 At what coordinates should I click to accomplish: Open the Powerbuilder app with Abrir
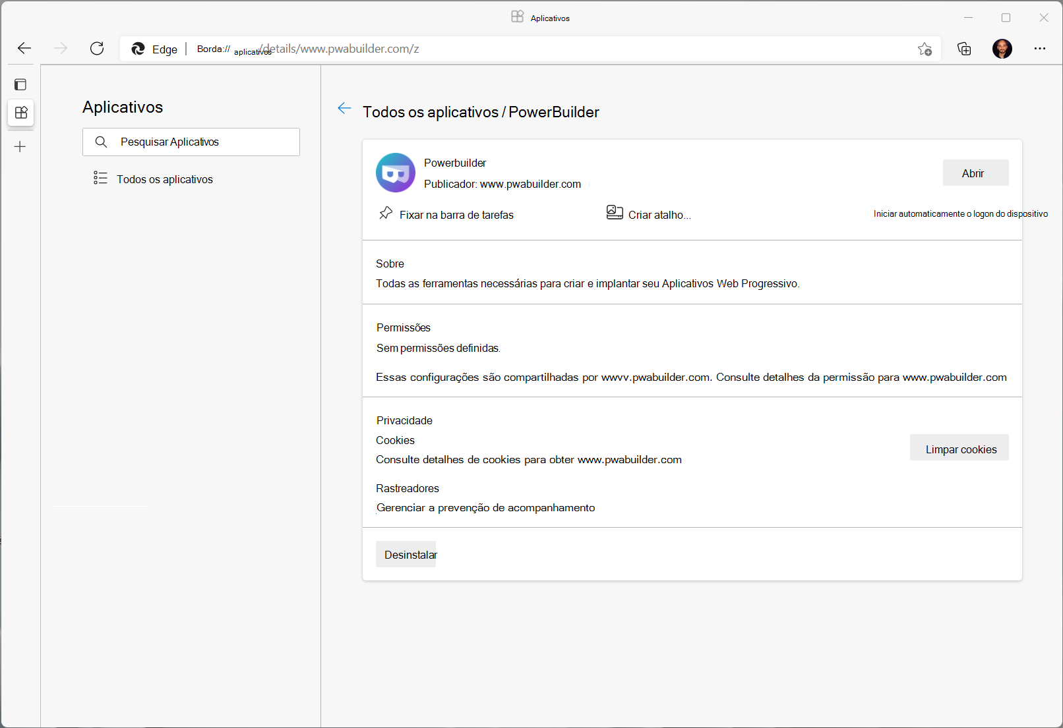point(975,173)
